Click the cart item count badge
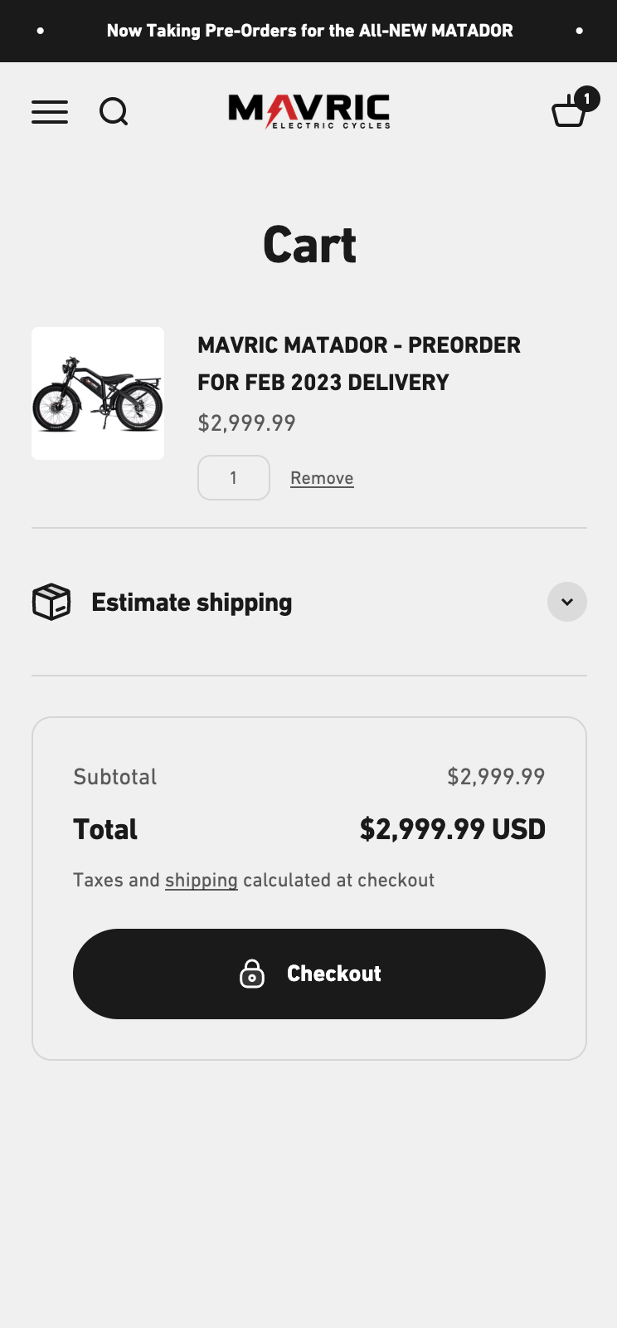Screen dimensions: 617x1328 coord(586,99)
